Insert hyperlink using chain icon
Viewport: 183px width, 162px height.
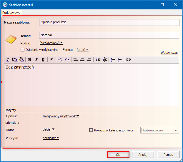128,60
